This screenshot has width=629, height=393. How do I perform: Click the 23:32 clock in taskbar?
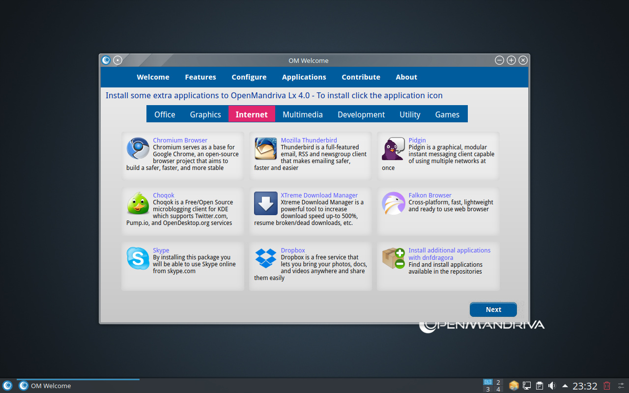[585, 386]
